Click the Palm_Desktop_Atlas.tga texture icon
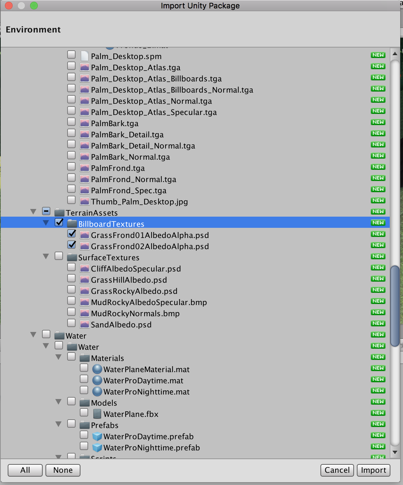The image size is (403, 485). coord(84,67)
